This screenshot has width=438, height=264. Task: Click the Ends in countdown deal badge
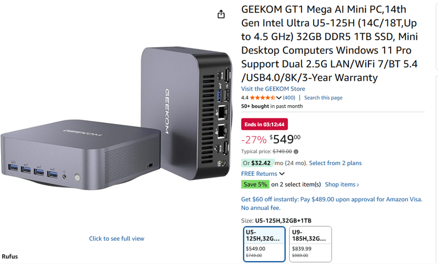coord(265,125)
